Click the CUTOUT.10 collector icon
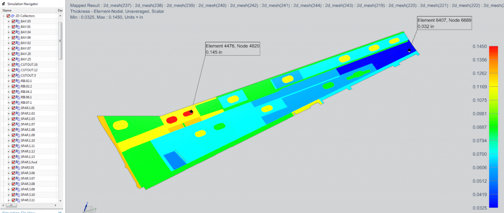Image resolution: width=504 pixels, height=213 pixels. tap(18, 64)
